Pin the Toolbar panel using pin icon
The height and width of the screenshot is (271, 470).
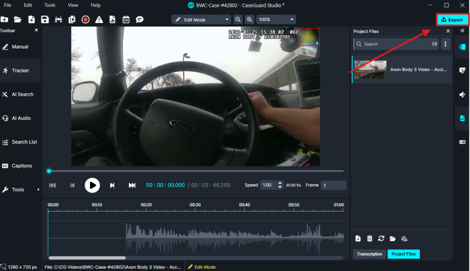click(x=36, y=31)
